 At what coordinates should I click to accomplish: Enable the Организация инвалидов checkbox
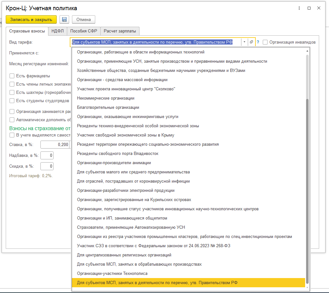click(265, 42)
